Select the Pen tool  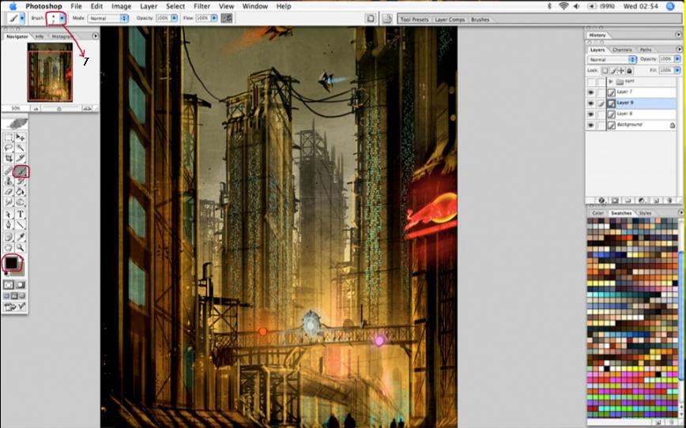click(9, 225)
